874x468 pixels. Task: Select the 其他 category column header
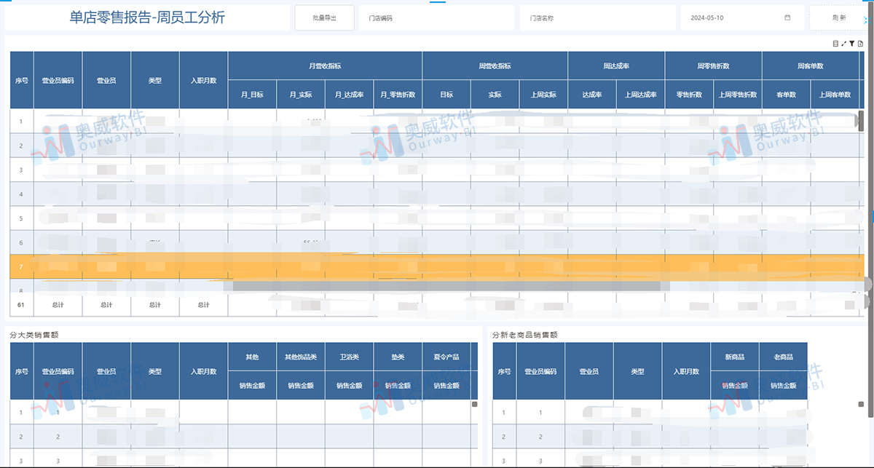click(x=252, y=357)
